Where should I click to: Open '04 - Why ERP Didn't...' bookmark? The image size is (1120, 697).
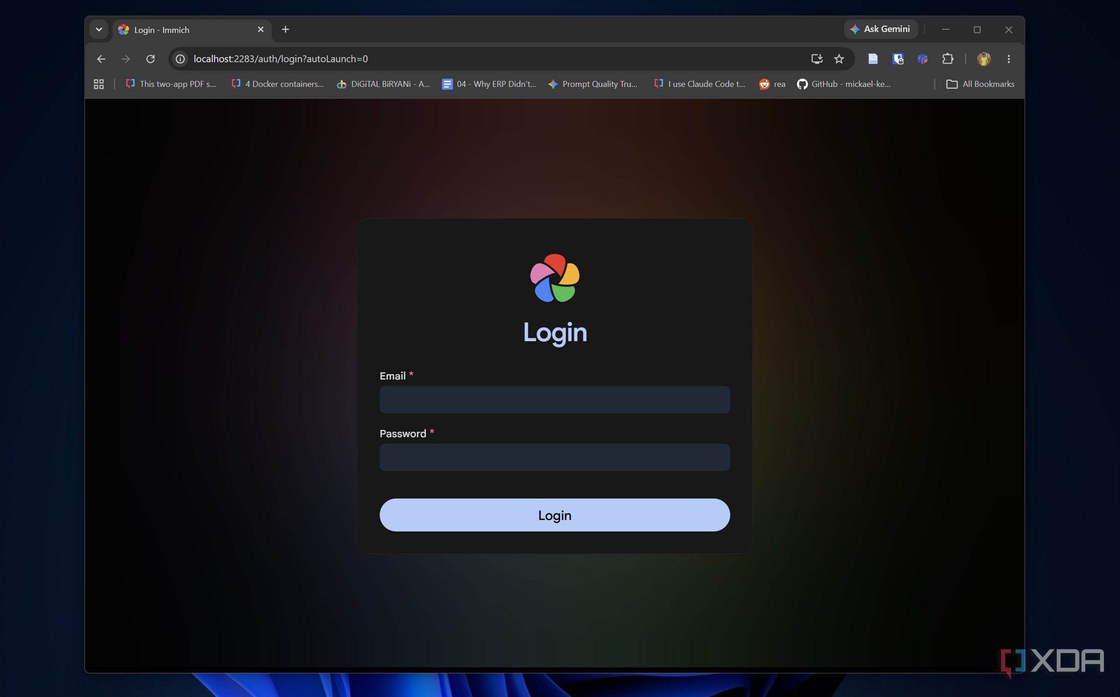[x=489, y=84]
